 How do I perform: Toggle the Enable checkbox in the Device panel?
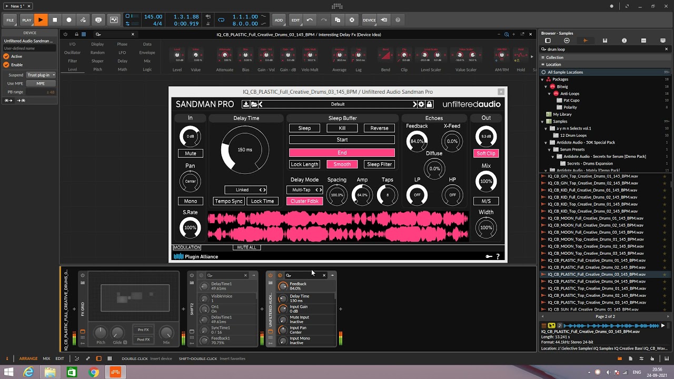6,65
